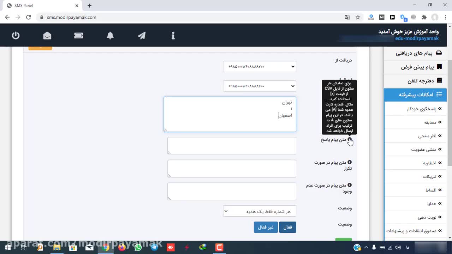Click info icon beside متن پیام در صورت تکرار
452x254 pixels.
[x=350, y=162]
